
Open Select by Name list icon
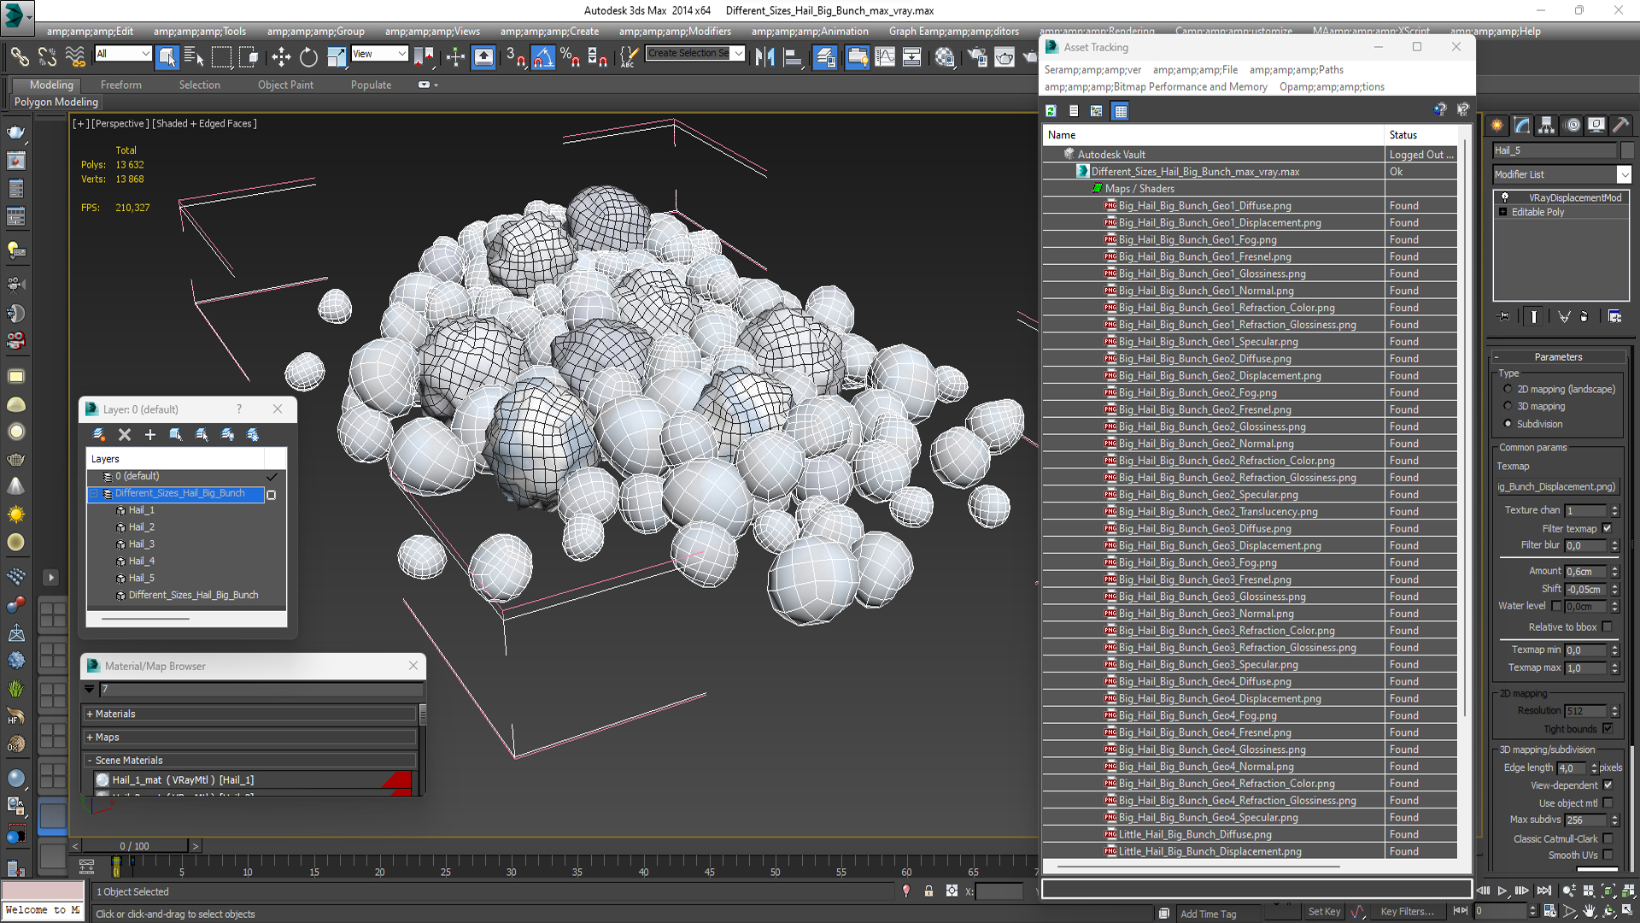click(194, 57)
